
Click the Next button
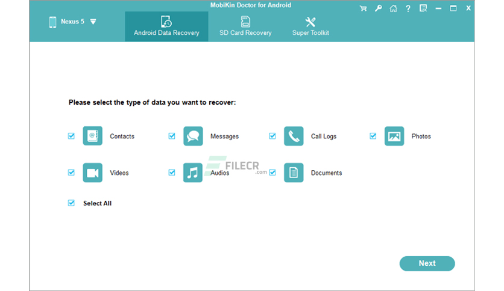(427, 263)
